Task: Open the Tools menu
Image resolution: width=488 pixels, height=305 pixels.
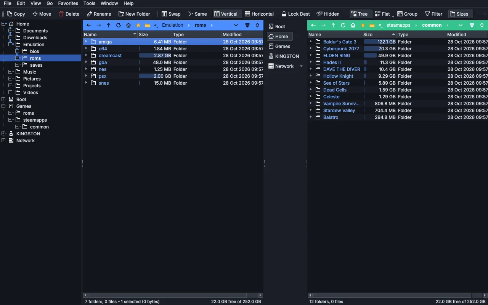Action: tap(89, 3)
